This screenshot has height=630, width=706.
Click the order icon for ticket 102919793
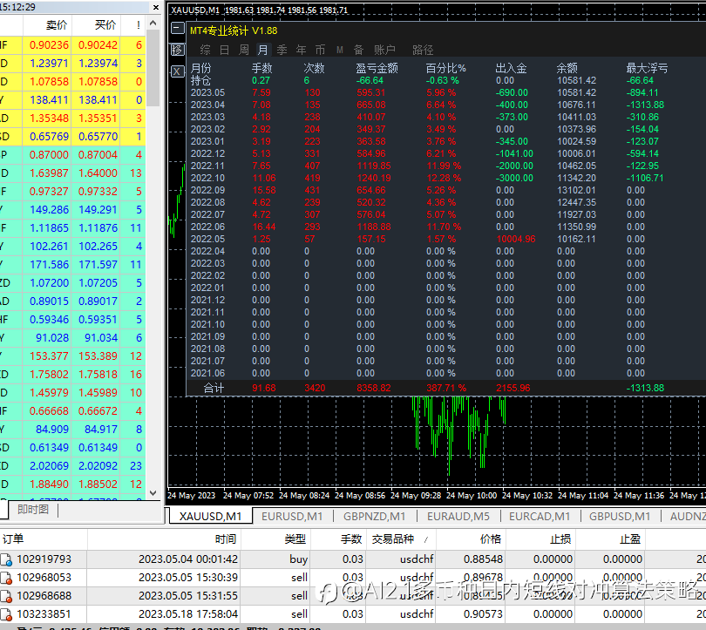(x=6, y=559)
